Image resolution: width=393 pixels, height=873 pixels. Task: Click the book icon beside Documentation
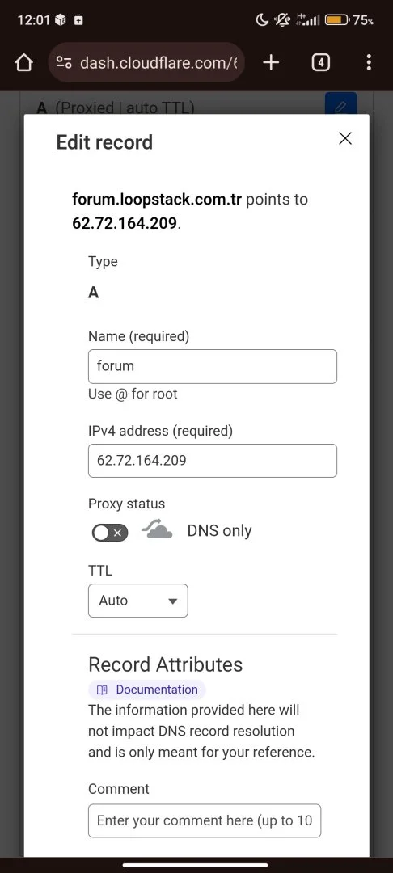(102, 690)
